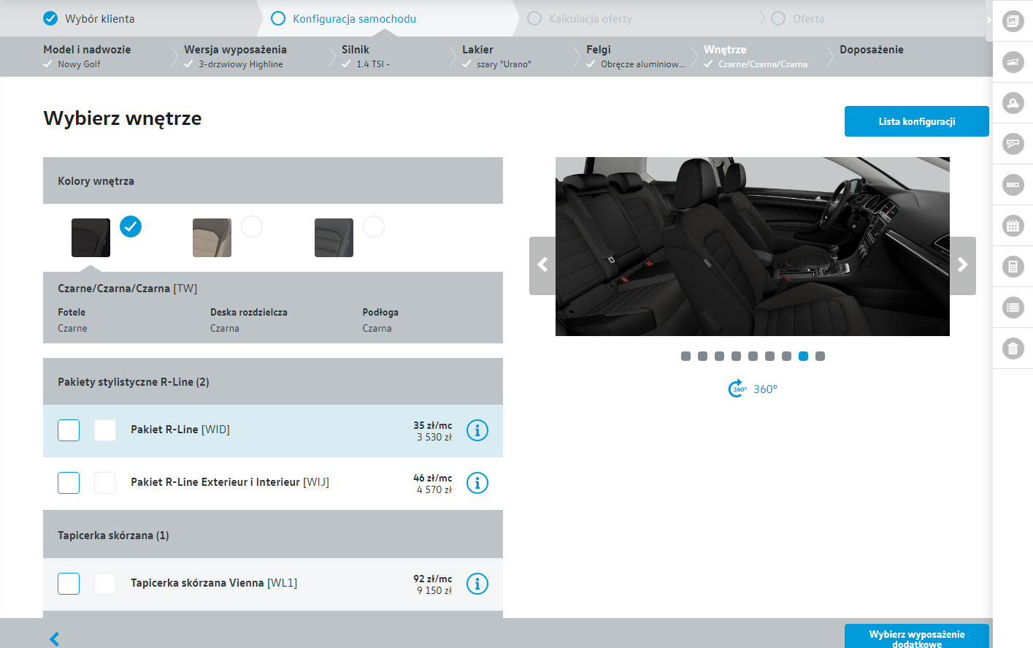
Task: Open the Model i nadwozie step
Action: [x=87, y=56]
